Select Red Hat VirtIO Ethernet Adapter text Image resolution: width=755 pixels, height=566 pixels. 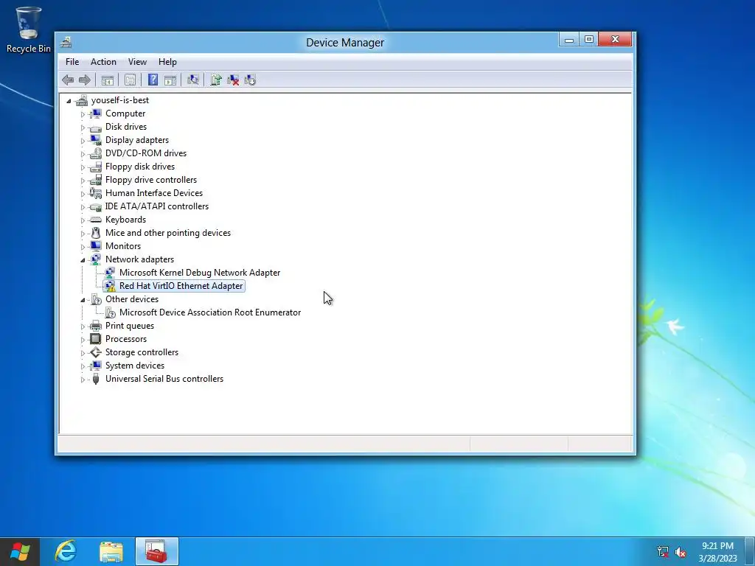point(181,286)
